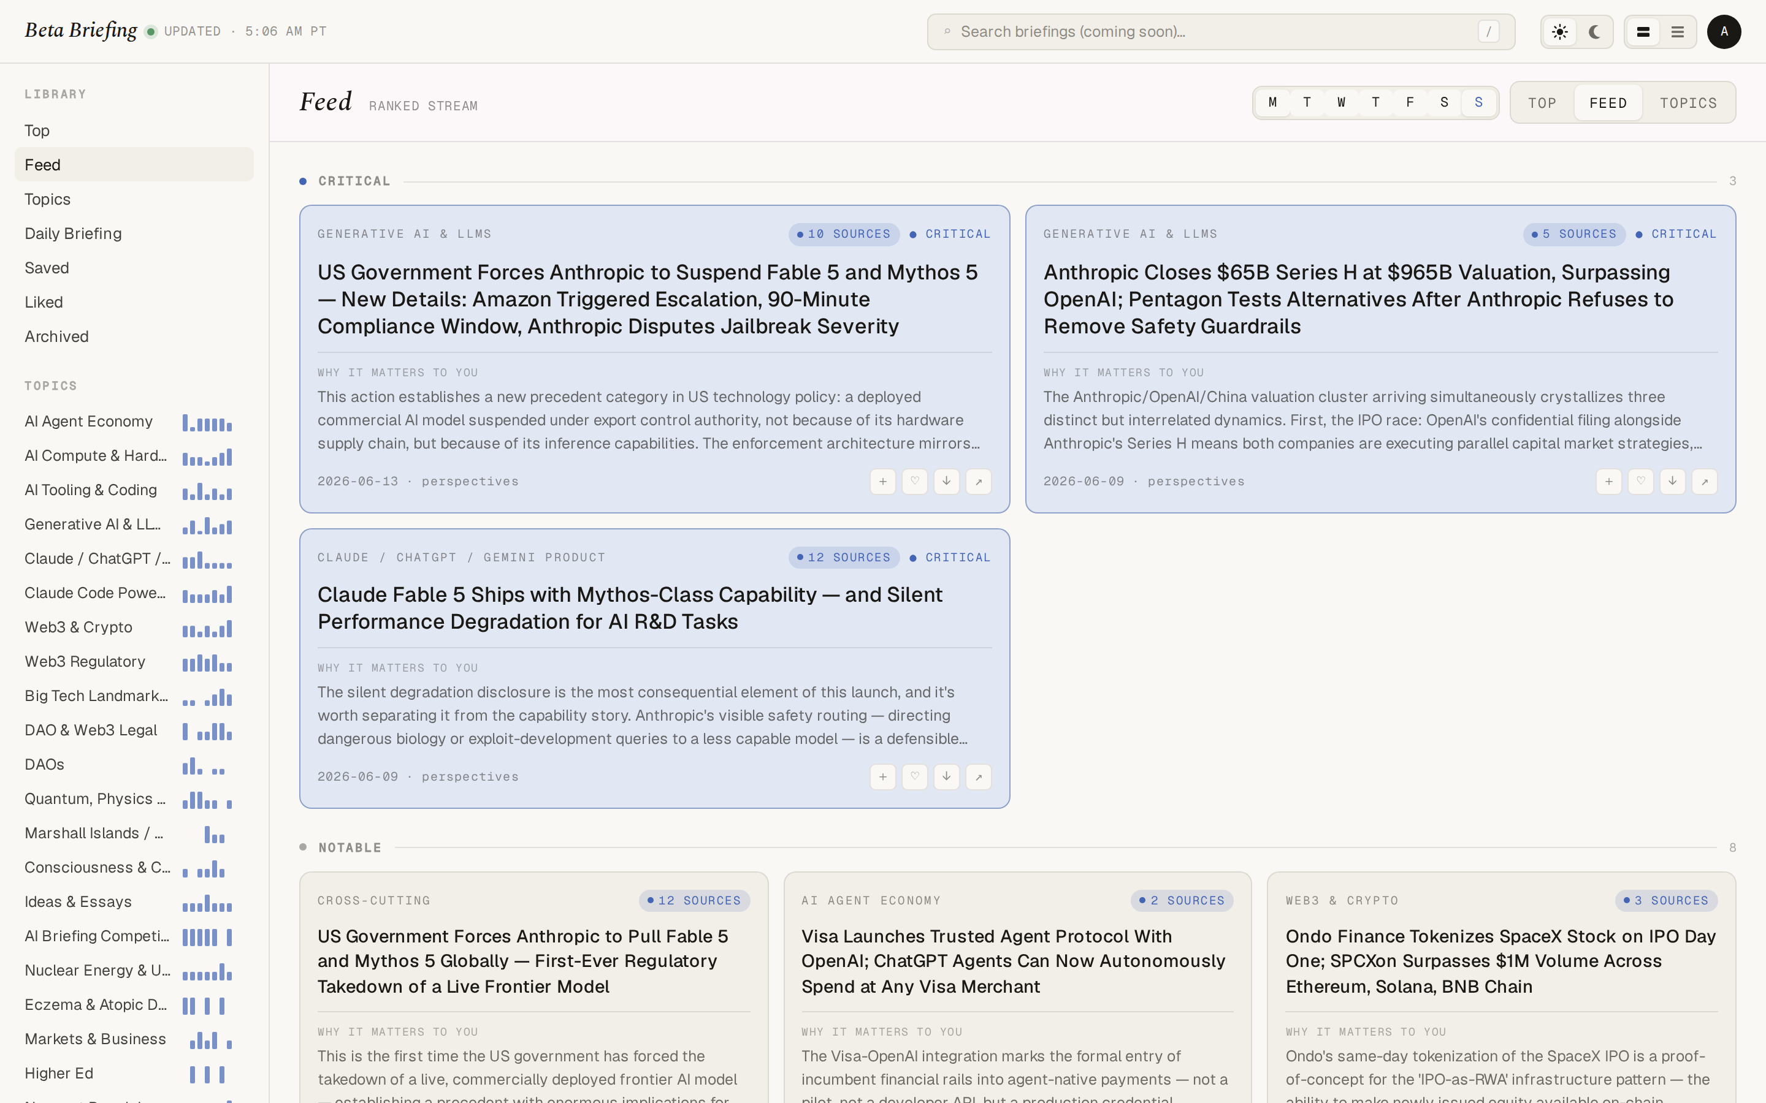Click AI Briefing Competi... activity bars
The width and height of the screenshot is (1766, 1103).
tap(207, 938)
